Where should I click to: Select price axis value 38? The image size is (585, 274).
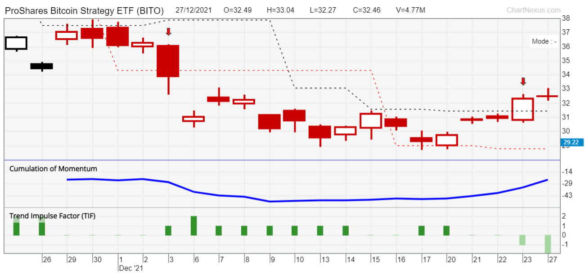pyautogui.click(x=566, y=18)
